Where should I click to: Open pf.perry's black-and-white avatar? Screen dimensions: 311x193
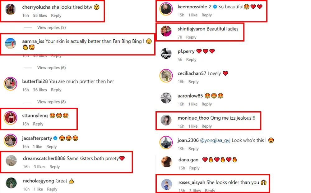[x=166, y=53]
